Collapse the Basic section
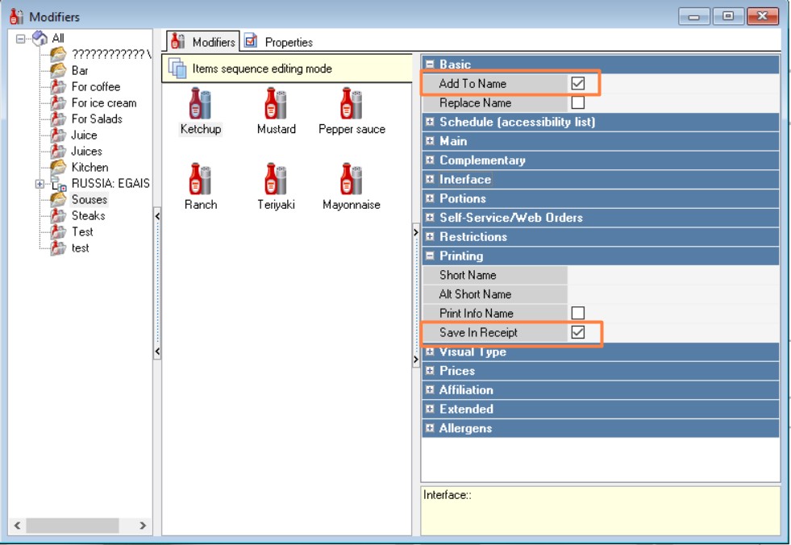 430,64
